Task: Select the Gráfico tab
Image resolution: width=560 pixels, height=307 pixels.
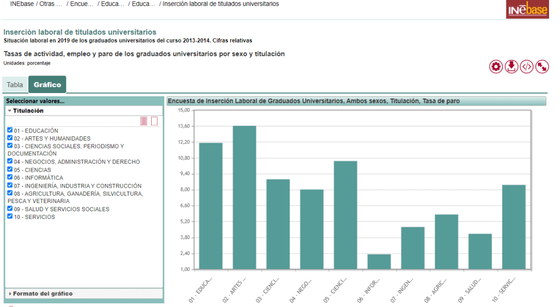Action: click(47, 85)
